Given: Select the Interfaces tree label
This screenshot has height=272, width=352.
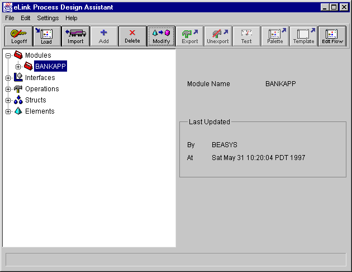Looking at the screenshot, I should pos(40,78).
